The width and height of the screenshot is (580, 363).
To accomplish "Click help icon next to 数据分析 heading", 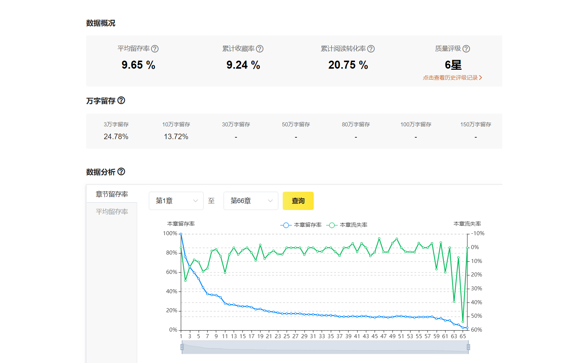I will tap(121, 172).
